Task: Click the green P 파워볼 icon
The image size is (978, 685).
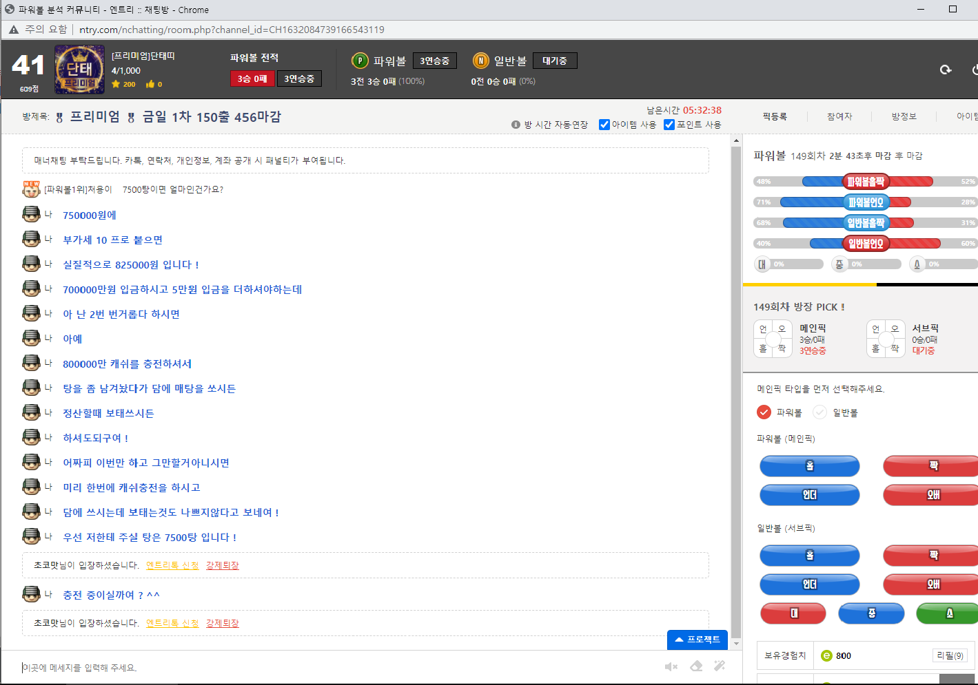Action: coord(360,61)
